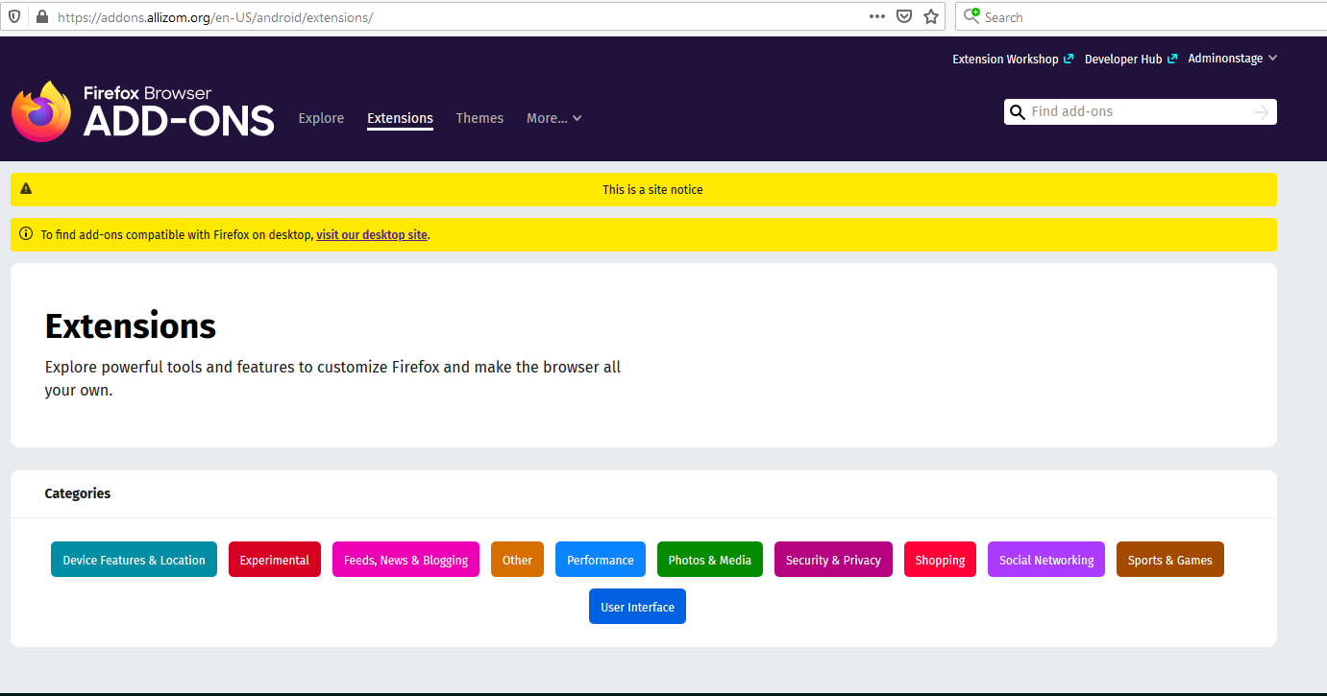Viewport: 1327px width, 696px height.
Task: Browse the Social Networking category
Action: [x=1046, y=560]
